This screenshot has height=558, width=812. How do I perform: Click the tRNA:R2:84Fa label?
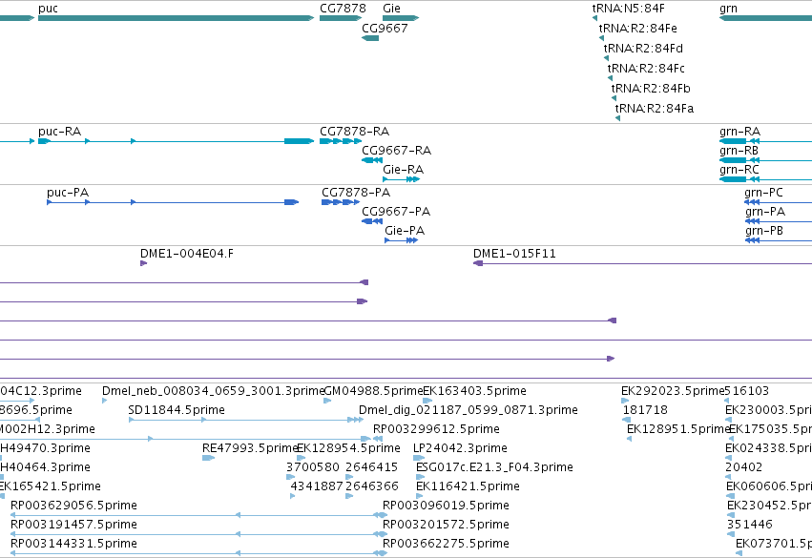click(654, 109)
